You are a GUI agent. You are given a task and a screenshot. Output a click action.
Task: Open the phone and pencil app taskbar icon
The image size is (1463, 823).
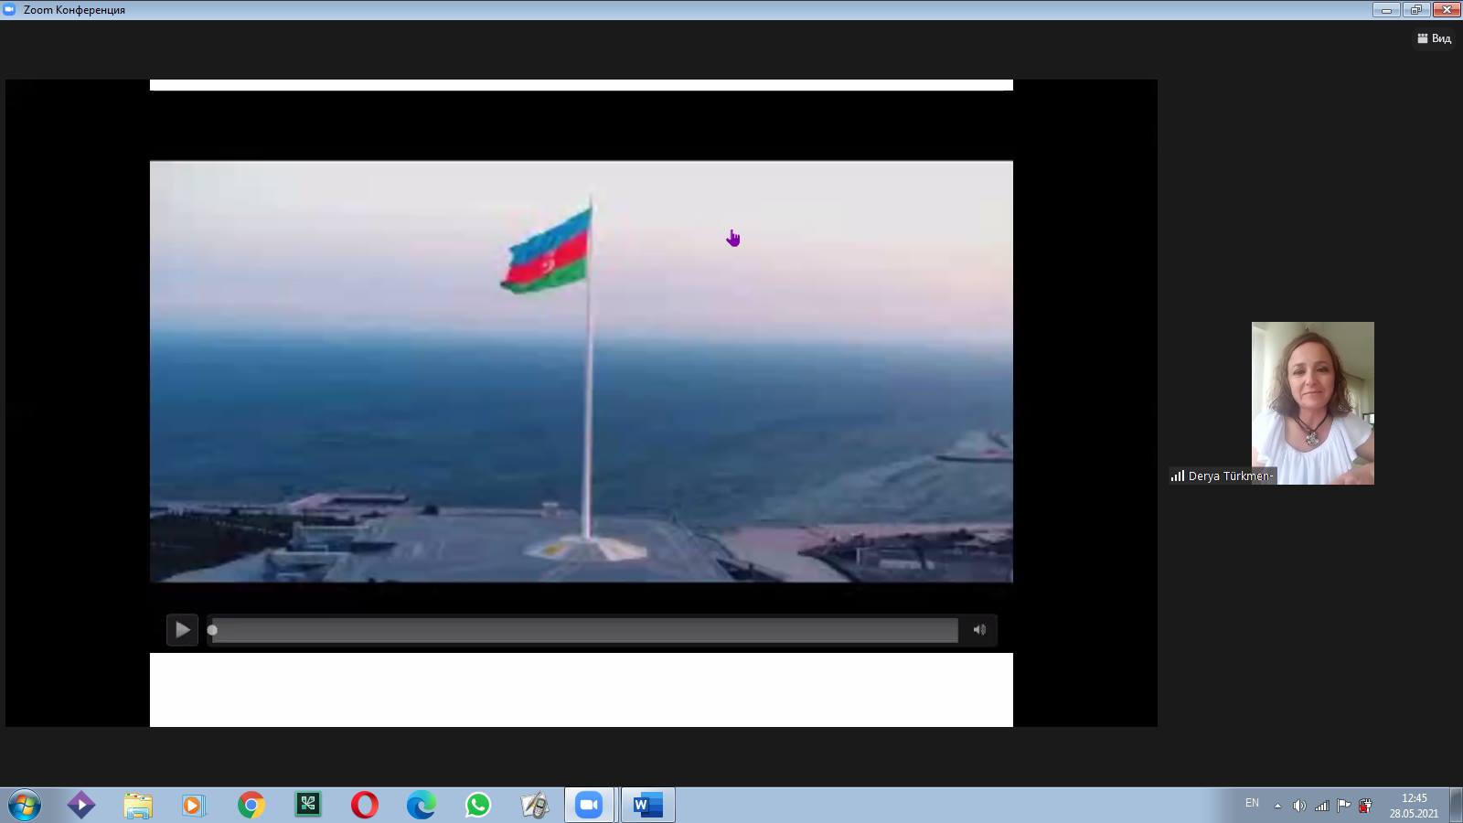point(534,805)
